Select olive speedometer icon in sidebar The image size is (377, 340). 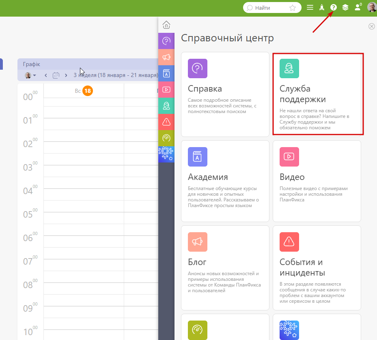(166, 138)
